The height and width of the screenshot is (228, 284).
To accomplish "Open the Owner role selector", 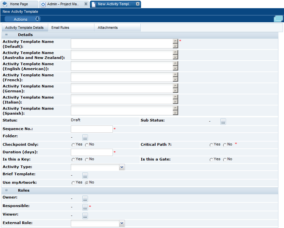I will pos(85,199).
